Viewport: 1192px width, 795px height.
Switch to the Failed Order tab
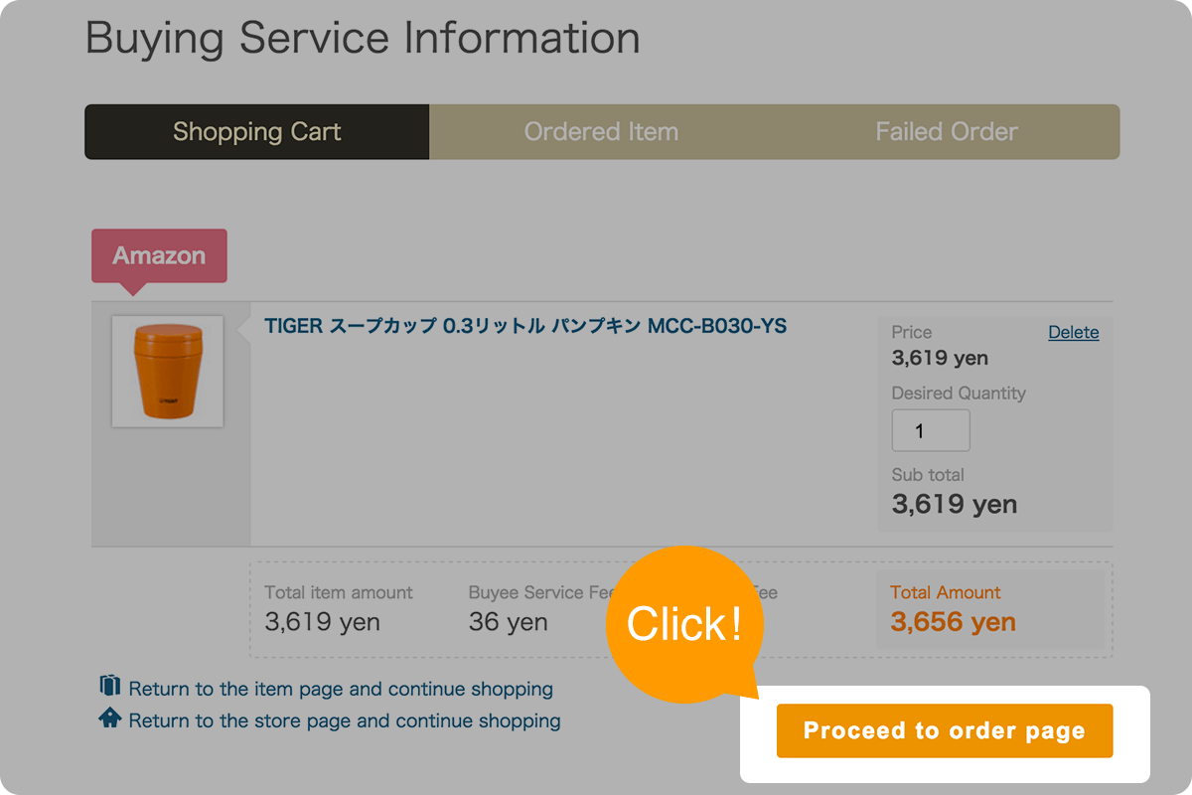(x=946, y=131)
